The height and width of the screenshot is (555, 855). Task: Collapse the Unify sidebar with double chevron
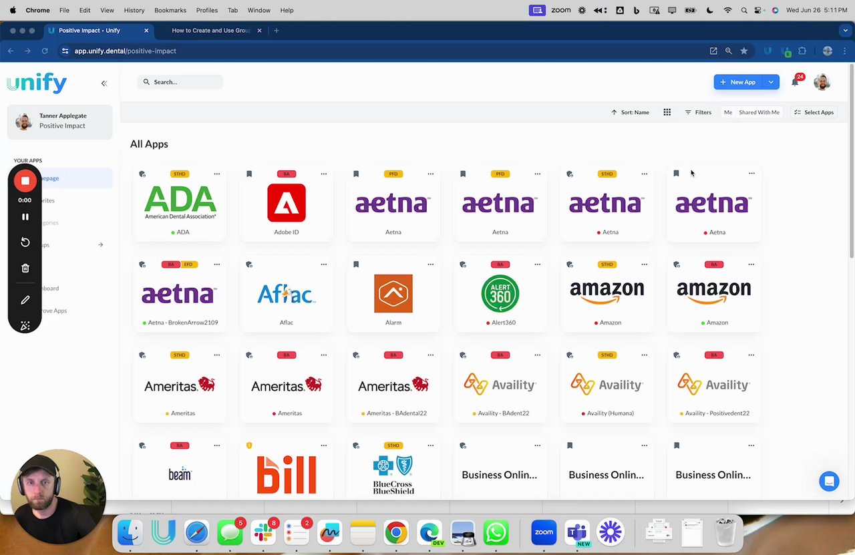point(104,83)
